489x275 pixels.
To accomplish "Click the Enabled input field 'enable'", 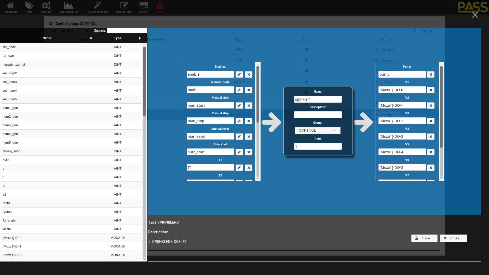I will click(210, 74).
